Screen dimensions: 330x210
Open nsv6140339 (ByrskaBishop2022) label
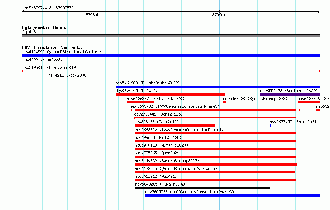point(167,161)
